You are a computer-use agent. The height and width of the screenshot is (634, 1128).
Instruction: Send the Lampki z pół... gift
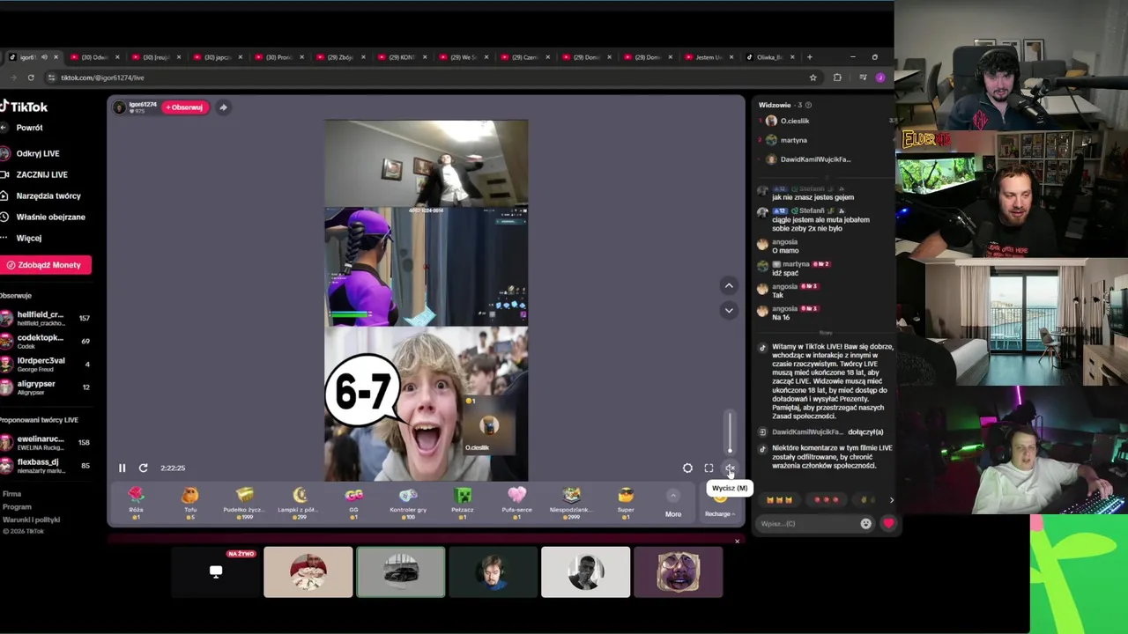coord(299,502)
